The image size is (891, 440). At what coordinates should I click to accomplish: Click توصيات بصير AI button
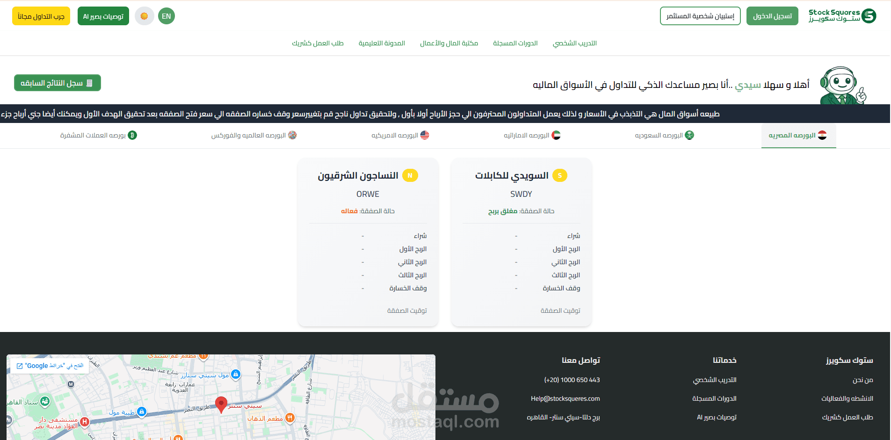(x=103, y=16)
